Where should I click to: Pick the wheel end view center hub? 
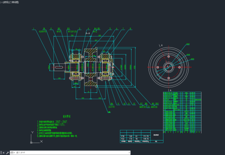tap(169, 67)
